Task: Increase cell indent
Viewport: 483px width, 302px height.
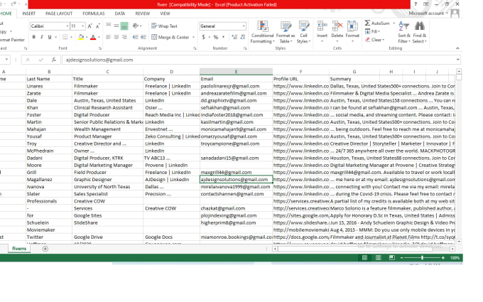Action: click(143, 37)
